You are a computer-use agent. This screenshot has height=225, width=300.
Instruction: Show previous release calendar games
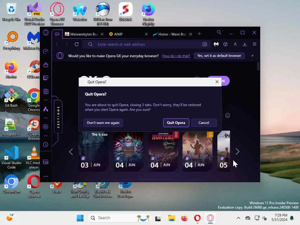(71, 152)
